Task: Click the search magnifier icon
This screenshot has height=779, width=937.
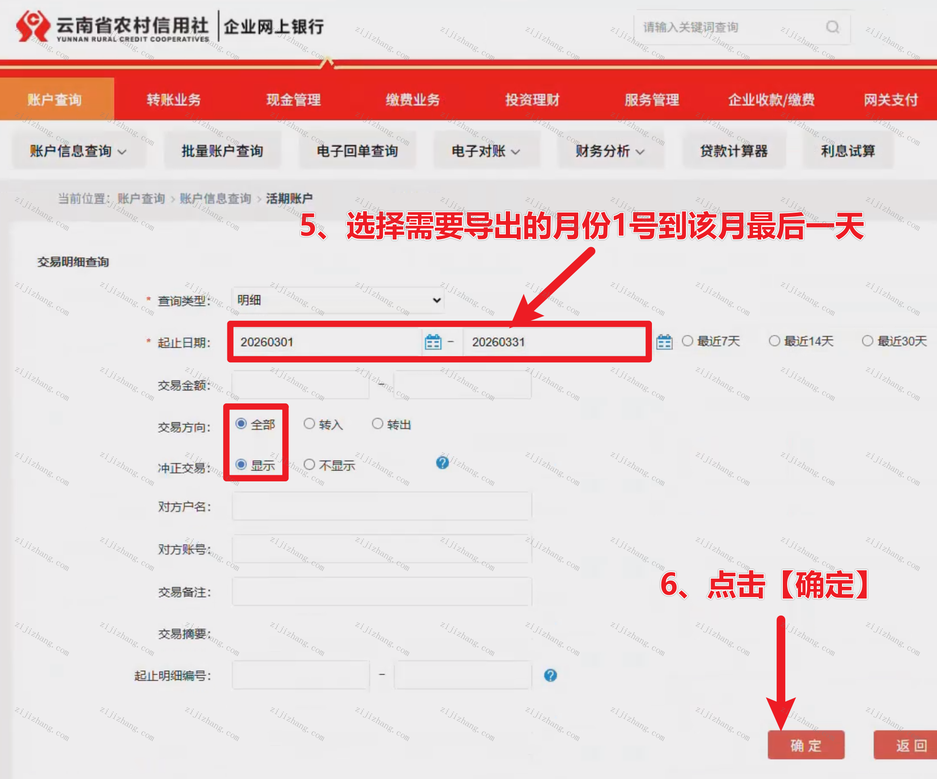Action: pyautogui.click(x=832, y=27)
